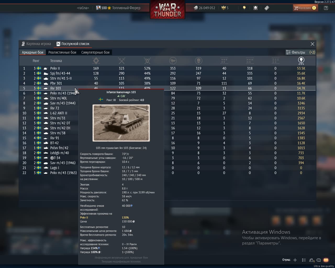
Task: Sort by air kills column icon
Action: (x=224, y=61)
